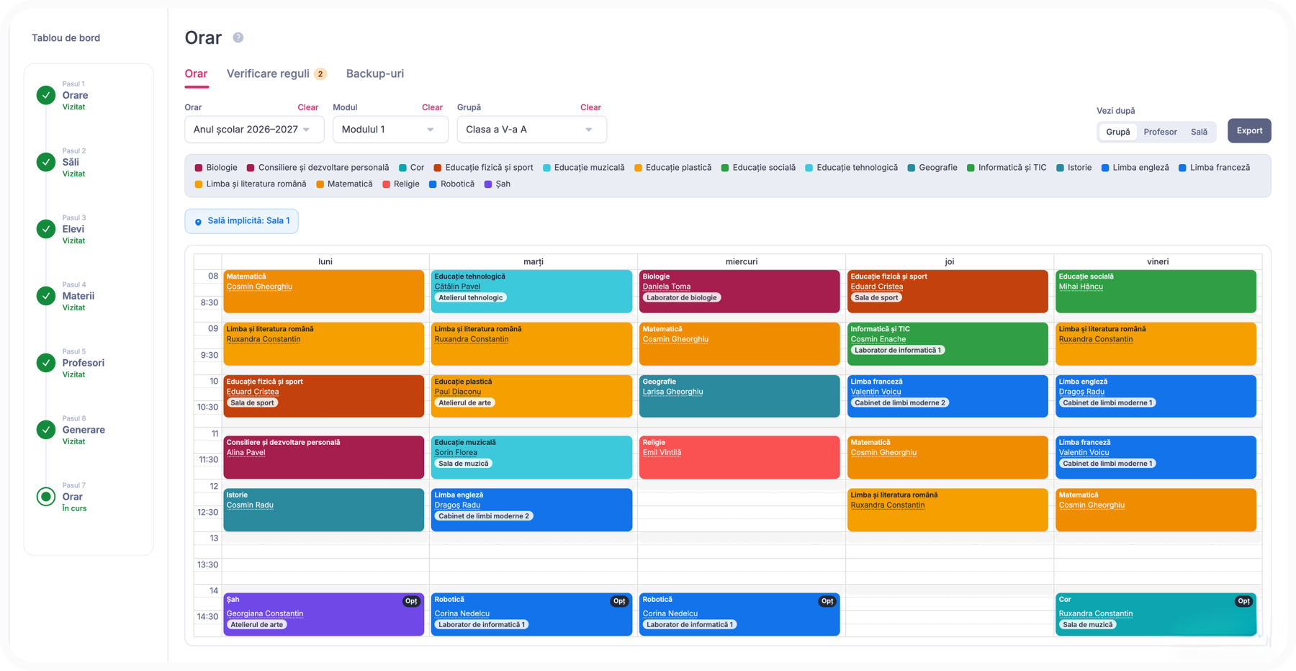Clear the Orar filter
Image resolution: width=1296 pixels, height=671 pixels.
click(307, 107)
